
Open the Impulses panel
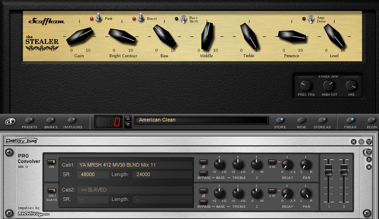[x=72, y=120]
